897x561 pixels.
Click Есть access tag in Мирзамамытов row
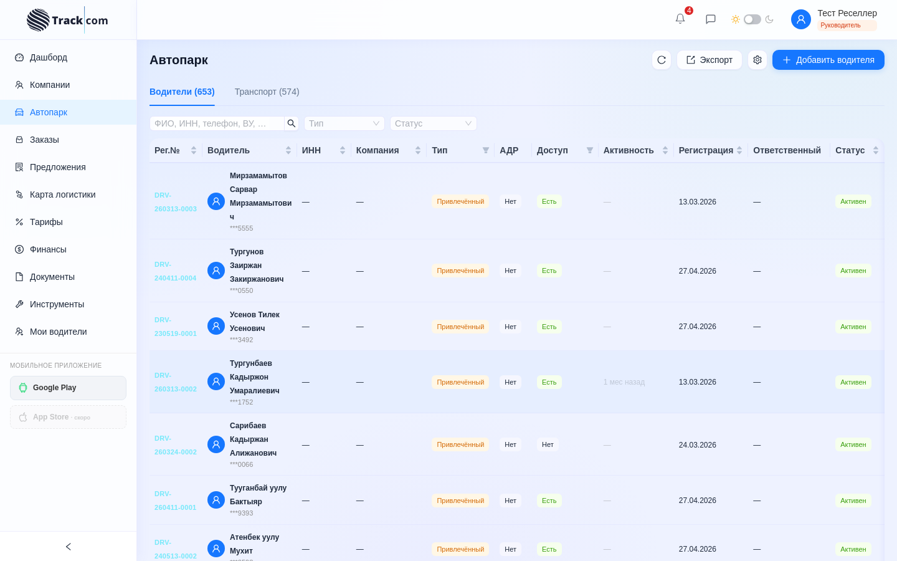pyautogui.click(x=549, y=201)
